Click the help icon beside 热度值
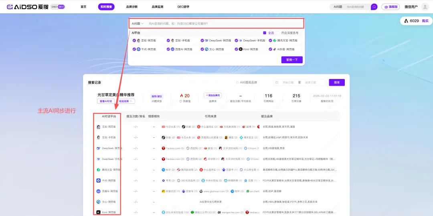The height and width of the screenshot is (216, 433). [180, 101]
